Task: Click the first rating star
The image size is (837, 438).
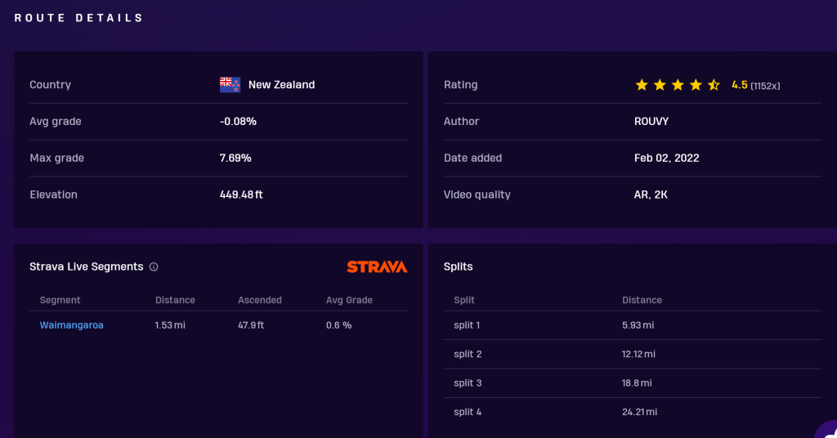Action: tap(642, 84)
